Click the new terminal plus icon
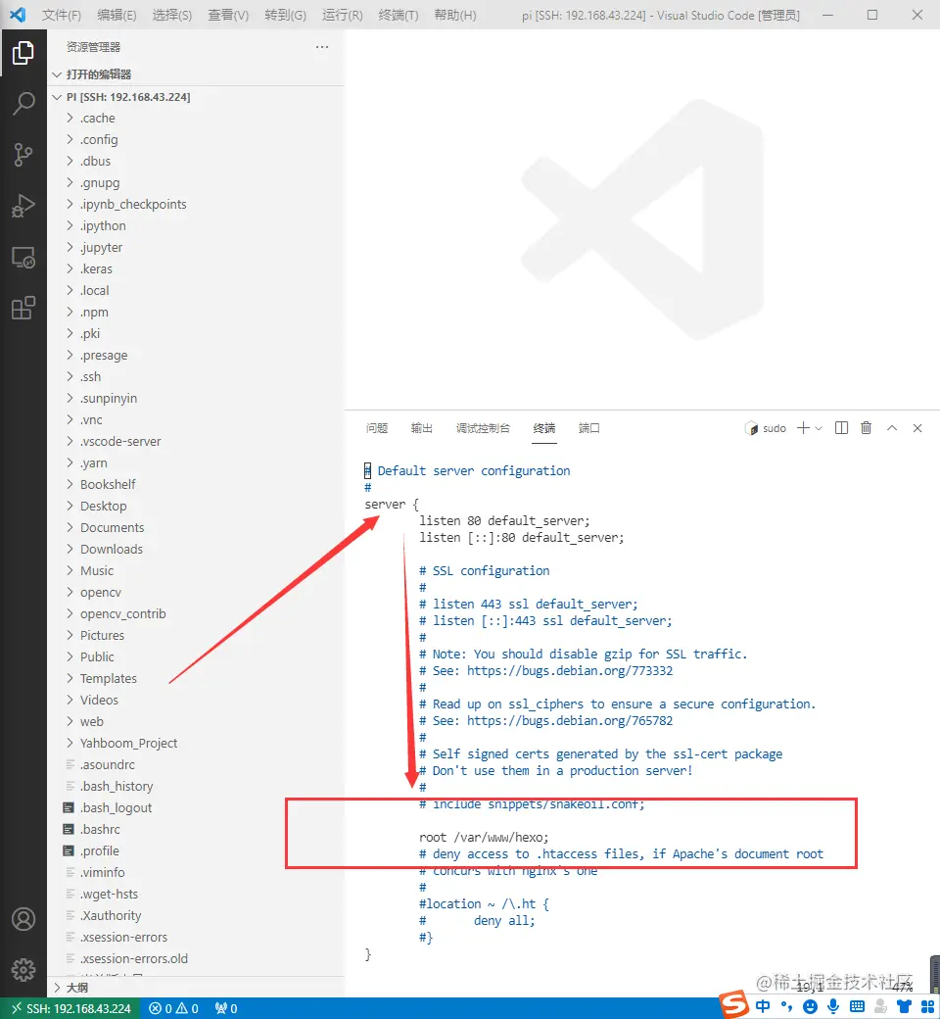The height and width of the screenshot is (1019, 940). 803,427
